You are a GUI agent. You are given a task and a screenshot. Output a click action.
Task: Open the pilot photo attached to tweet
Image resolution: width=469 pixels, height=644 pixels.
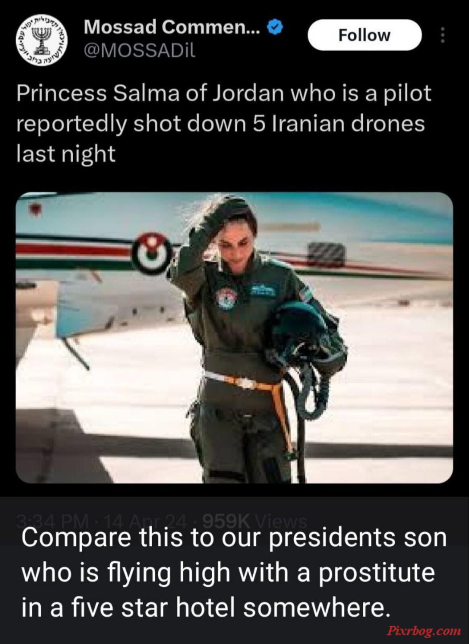pyautogui.click(x=234, y=337)
